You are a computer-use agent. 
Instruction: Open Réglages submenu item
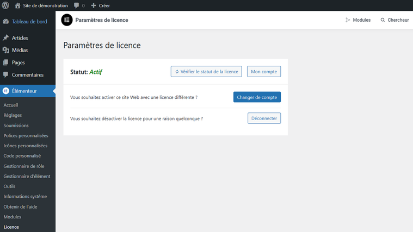tap(13, 115)
